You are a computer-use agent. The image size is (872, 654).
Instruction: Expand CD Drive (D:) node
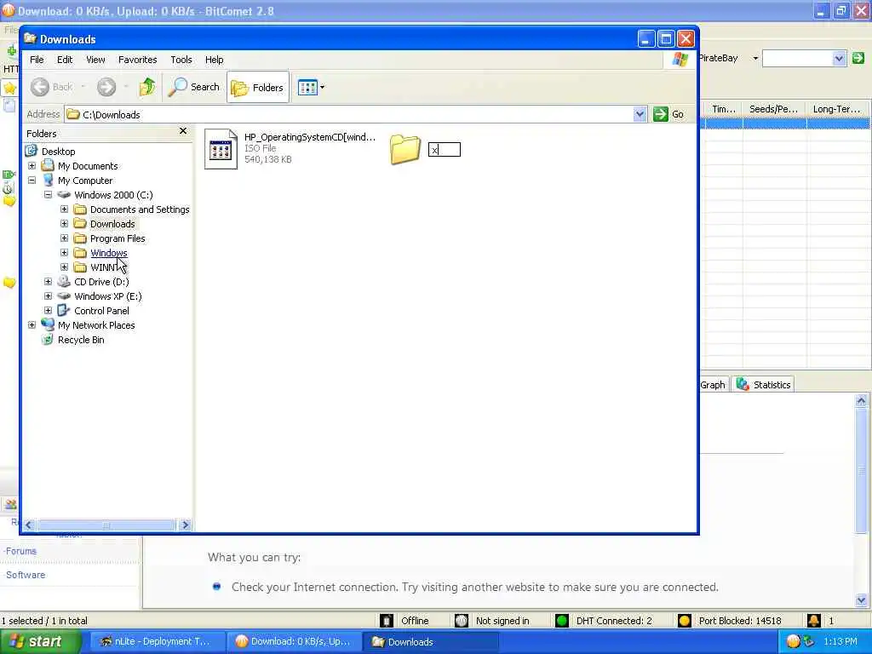click(48, 281)
